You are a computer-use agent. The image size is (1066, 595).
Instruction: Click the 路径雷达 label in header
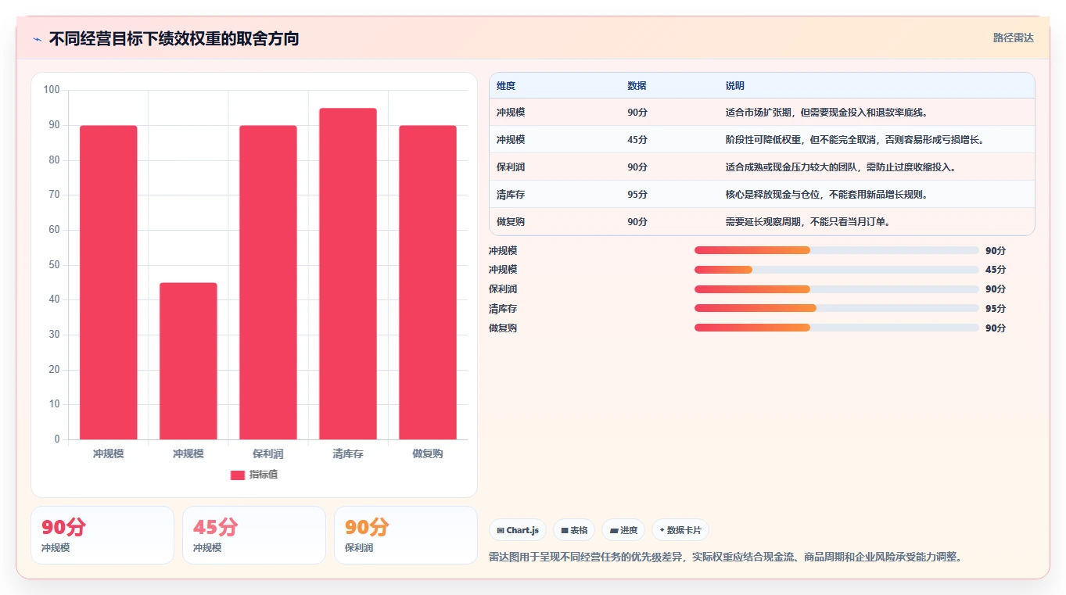click(1013, 38)
